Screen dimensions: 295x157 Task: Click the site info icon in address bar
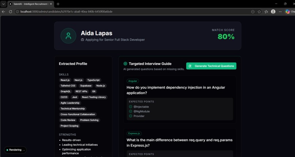(x=17, y=12)
